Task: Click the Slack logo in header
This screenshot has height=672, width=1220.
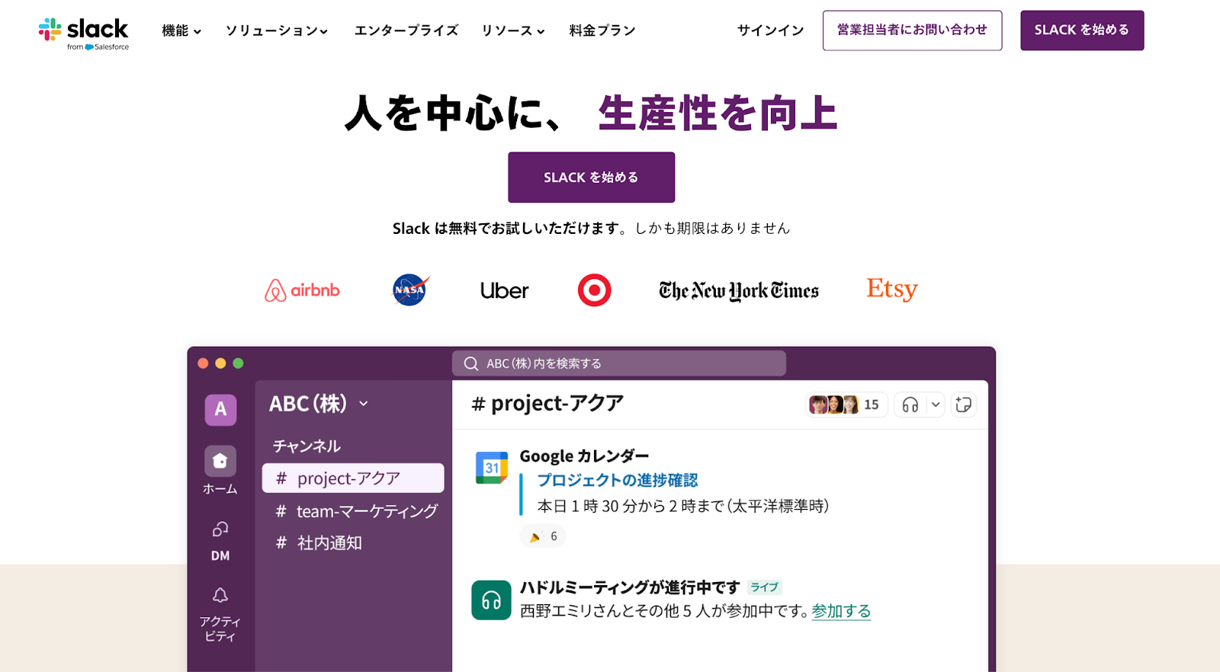Action: click(x=84, y=32)
